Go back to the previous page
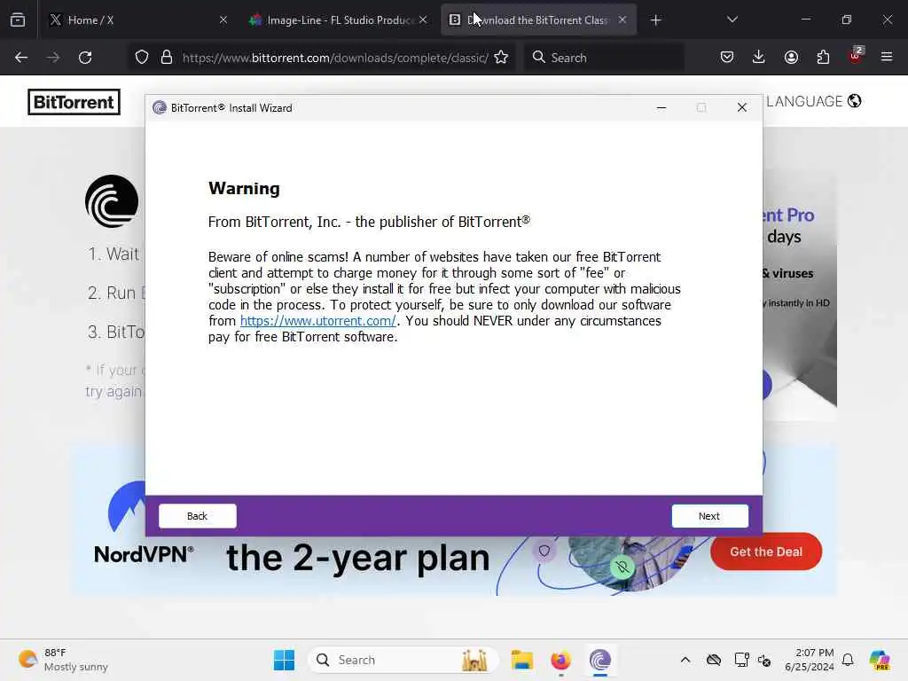This screenshot has width=908, height=681. click(x=21, y=58)
